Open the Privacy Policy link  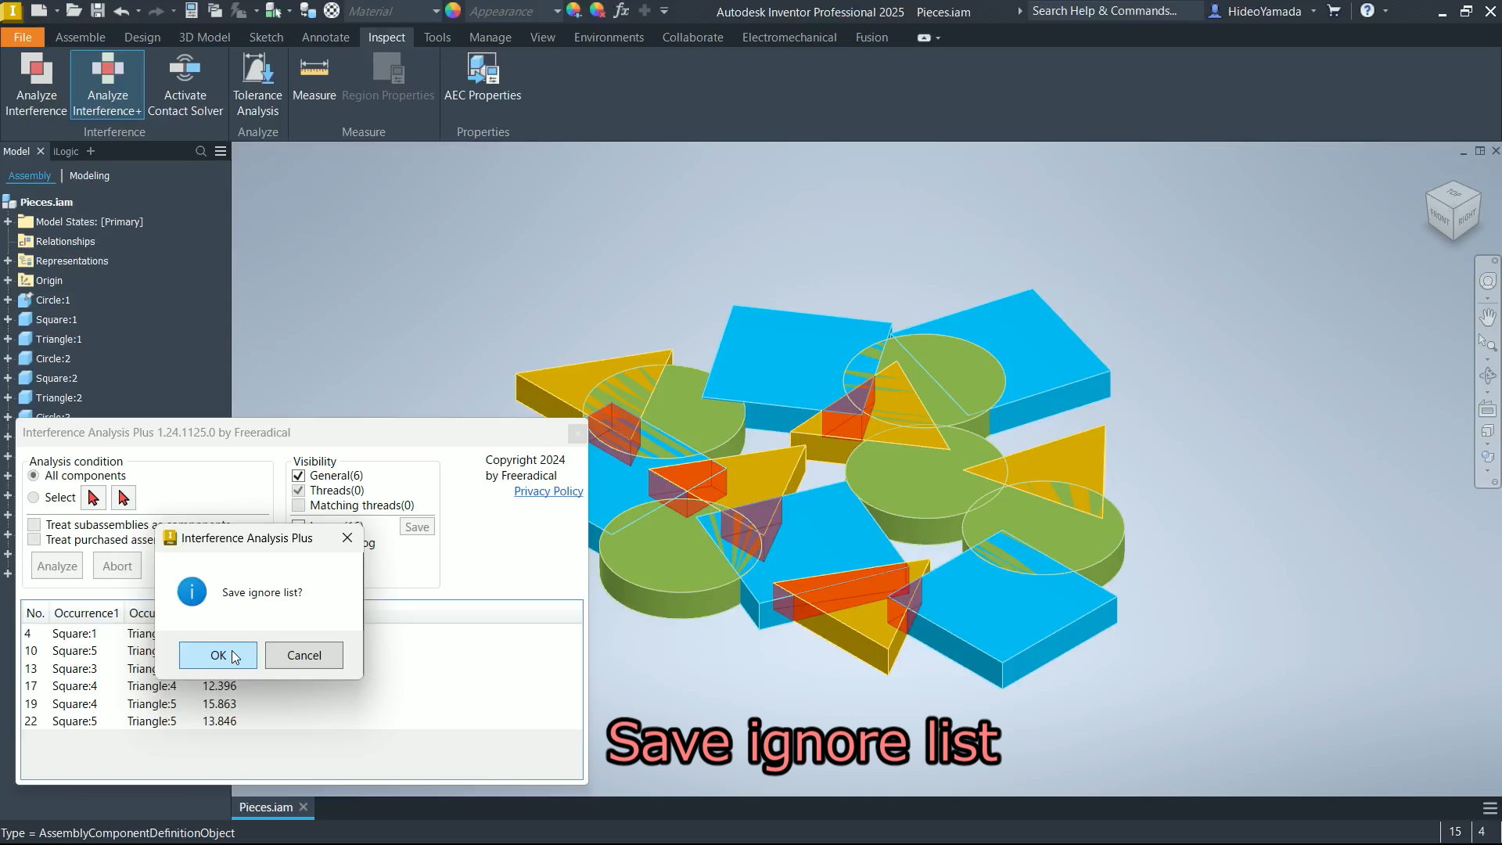(x=548, y=491)
